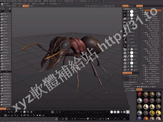Select the Gum tool
163x122 pixels.
pyautogui.click(x=6, y=44)
